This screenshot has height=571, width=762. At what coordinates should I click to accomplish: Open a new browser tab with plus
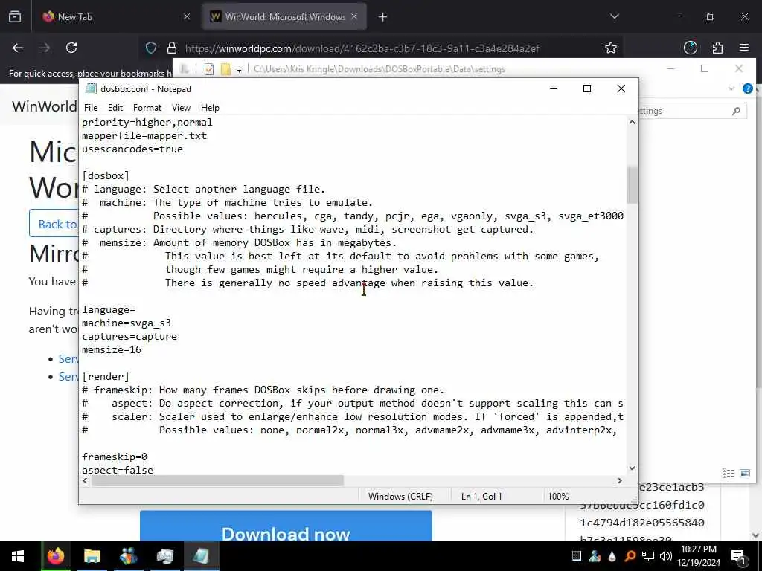383,17
